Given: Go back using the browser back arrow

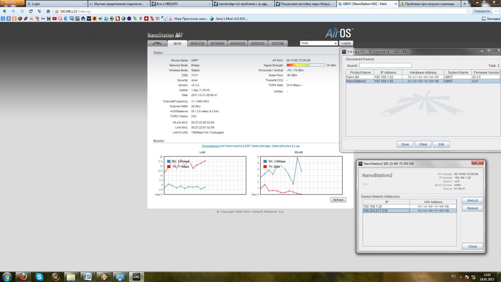Looking at the screenshot, I should point(4,11).
